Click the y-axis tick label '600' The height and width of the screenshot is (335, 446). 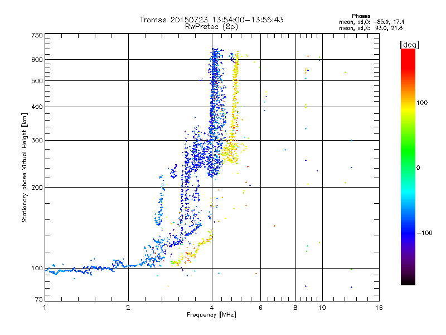[x=37, y=60]
